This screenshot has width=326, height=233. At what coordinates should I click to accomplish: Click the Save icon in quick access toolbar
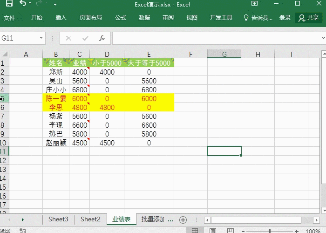pos(9,3)
